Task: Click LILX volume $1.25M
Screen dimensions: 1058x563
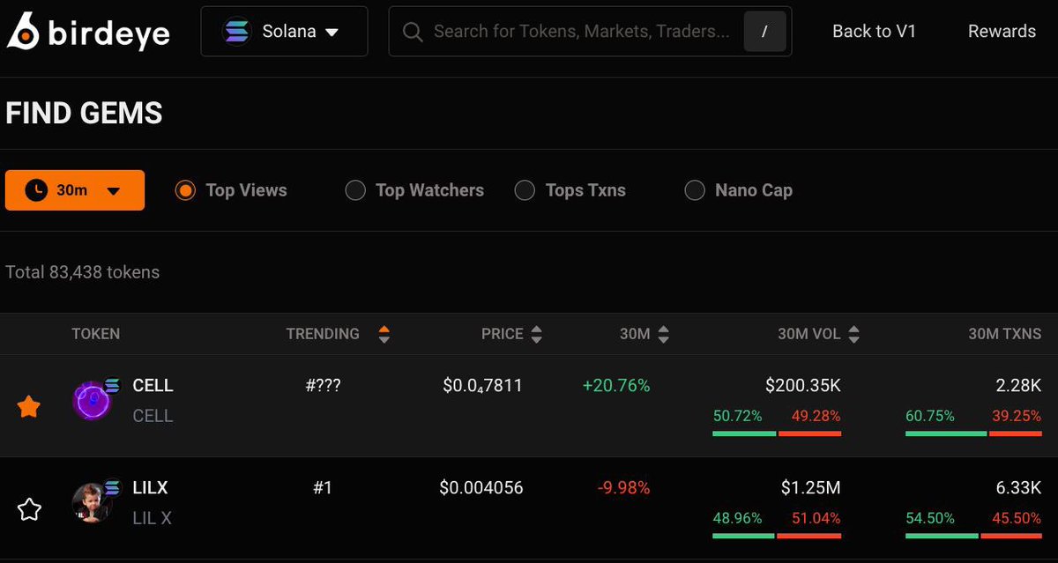Action: (x=811, y=487)
